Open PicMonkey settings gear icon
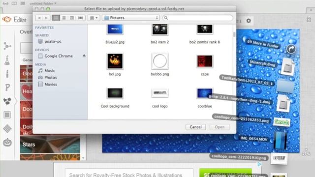Viewport: 315px width, 177px height. [249, 21]
